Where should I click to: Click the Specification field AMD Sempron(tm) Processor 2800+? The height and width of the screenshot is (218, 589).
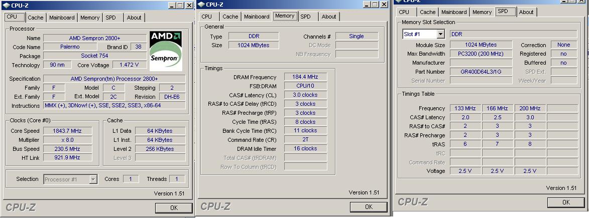114,78
